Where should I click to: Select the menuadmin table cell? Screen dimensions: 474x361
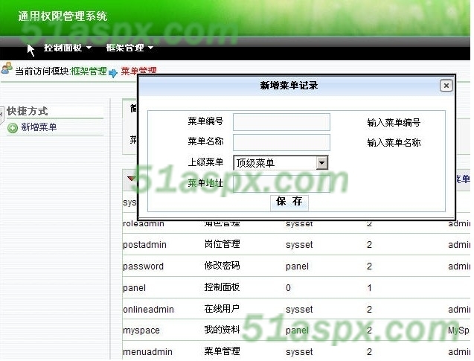coord(148,352)
